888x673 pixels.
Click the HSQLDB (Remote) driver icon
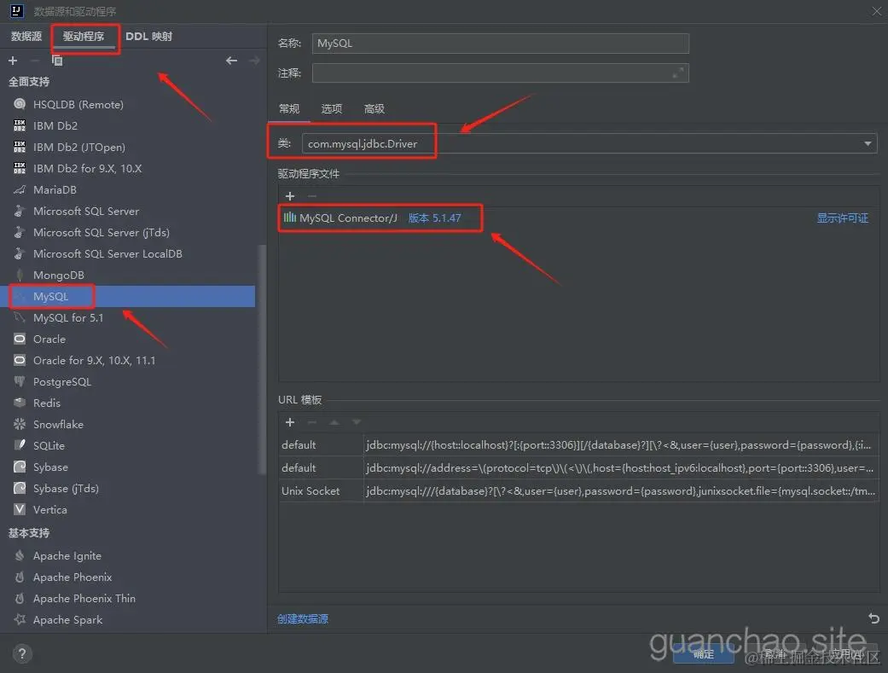pyautogui.click(x=20, y=104)
